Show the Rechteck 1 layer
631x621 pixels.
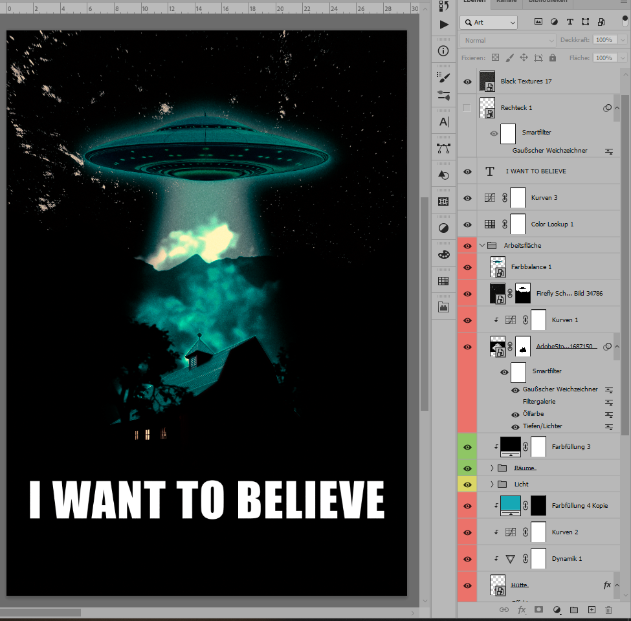(467, 108)
